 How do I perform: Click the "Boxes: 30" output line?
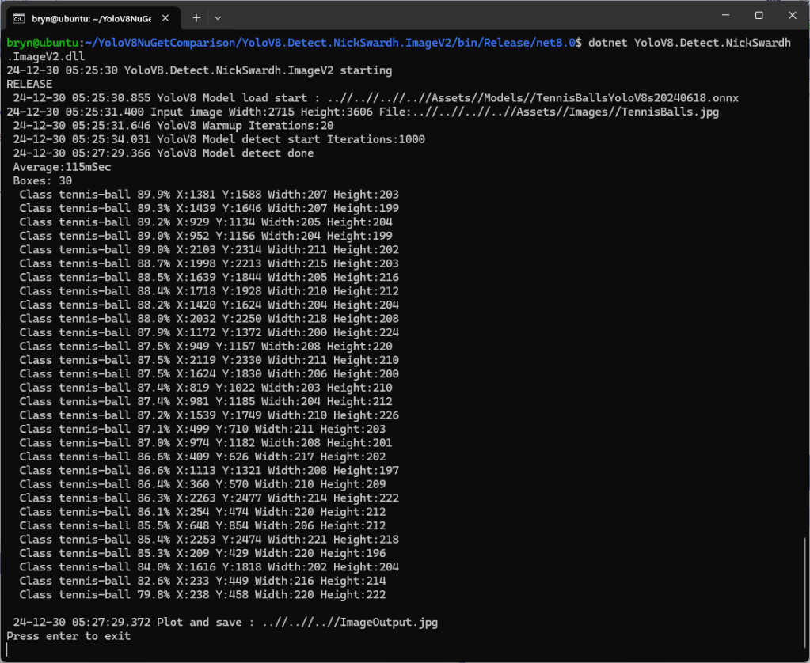pos(43,180)
